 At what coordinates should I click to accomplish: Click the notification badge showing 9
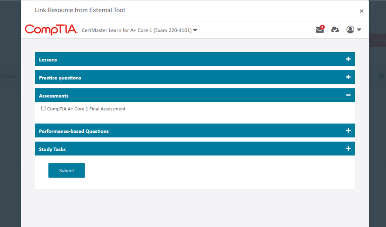322,27
